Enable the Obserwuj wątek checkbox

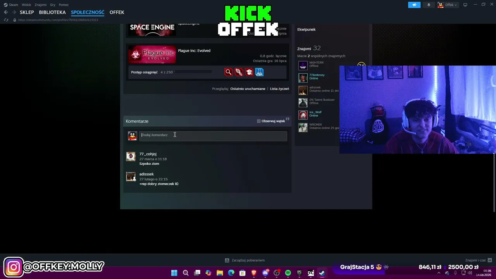pyautogui.click(x=259, y=121)
